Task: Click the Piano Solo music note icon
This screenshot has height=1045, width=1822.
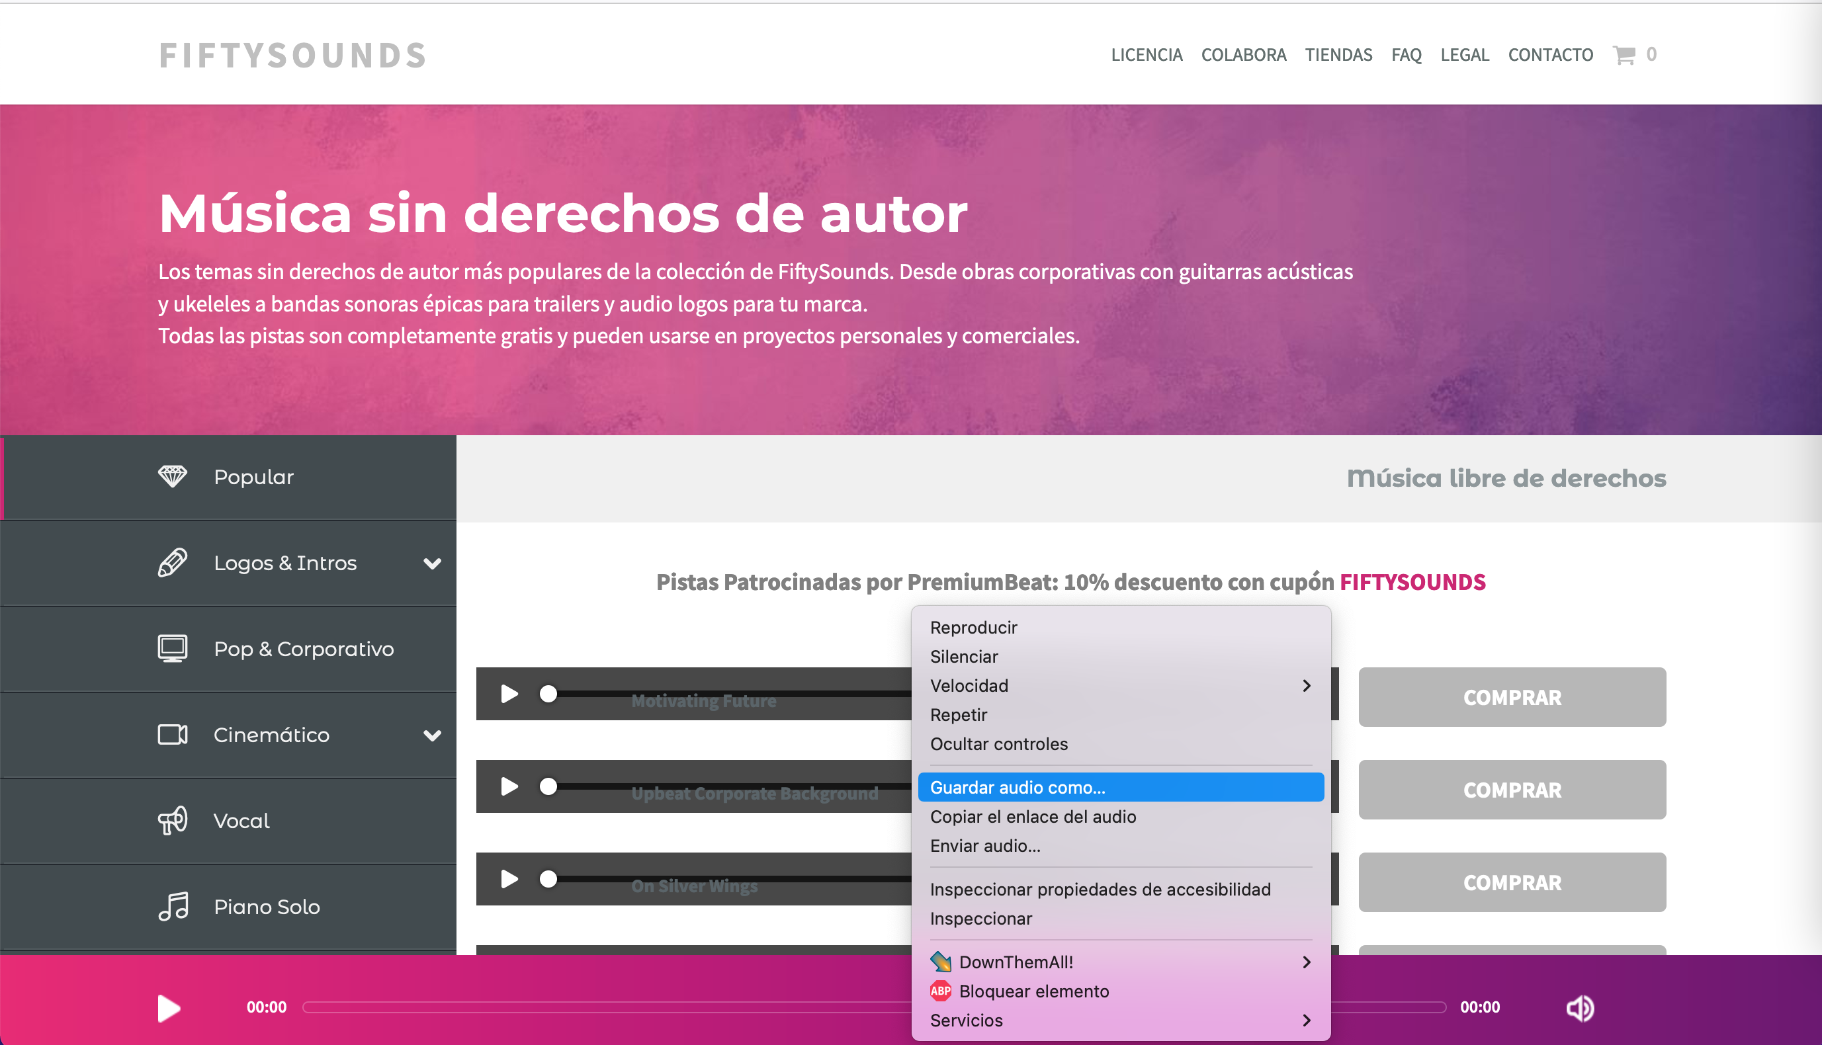Action: click(173, 905)
